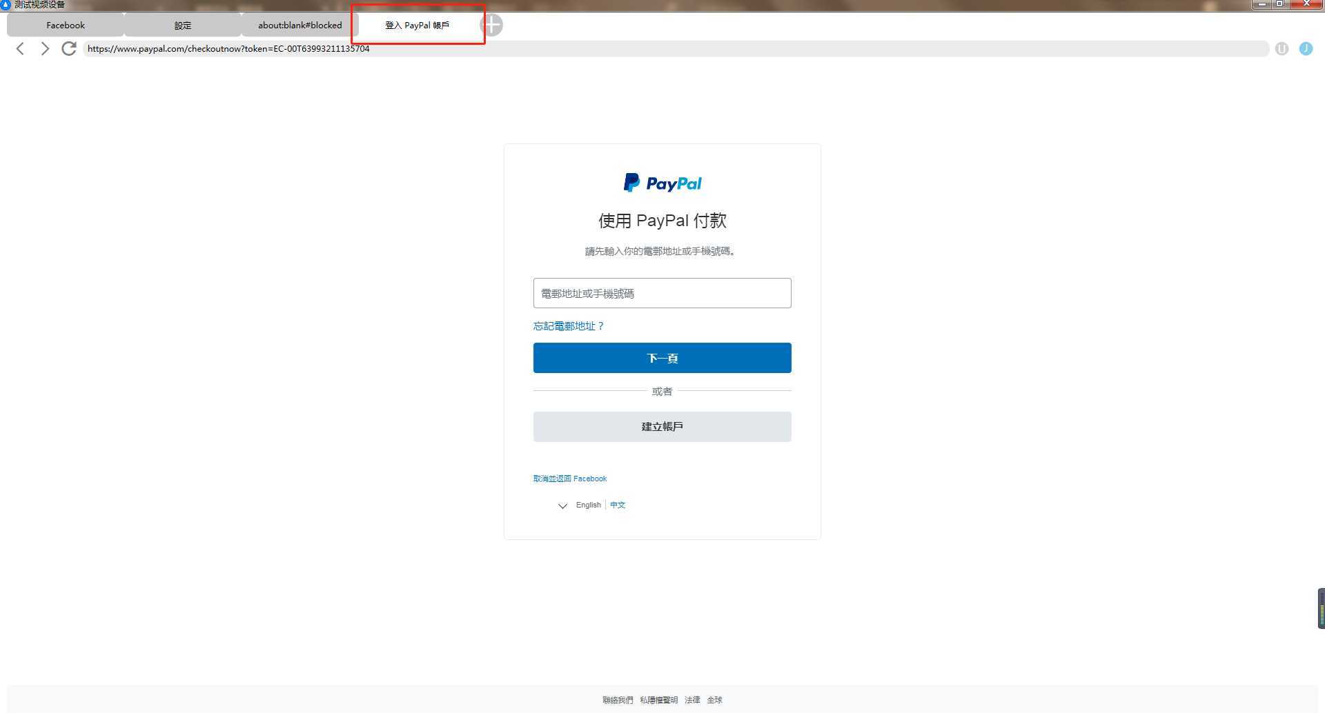Click 取消並返回 Facebook link
Image resolution: width=1325 pixels, height=713 pixels.
tap(570, 479)
